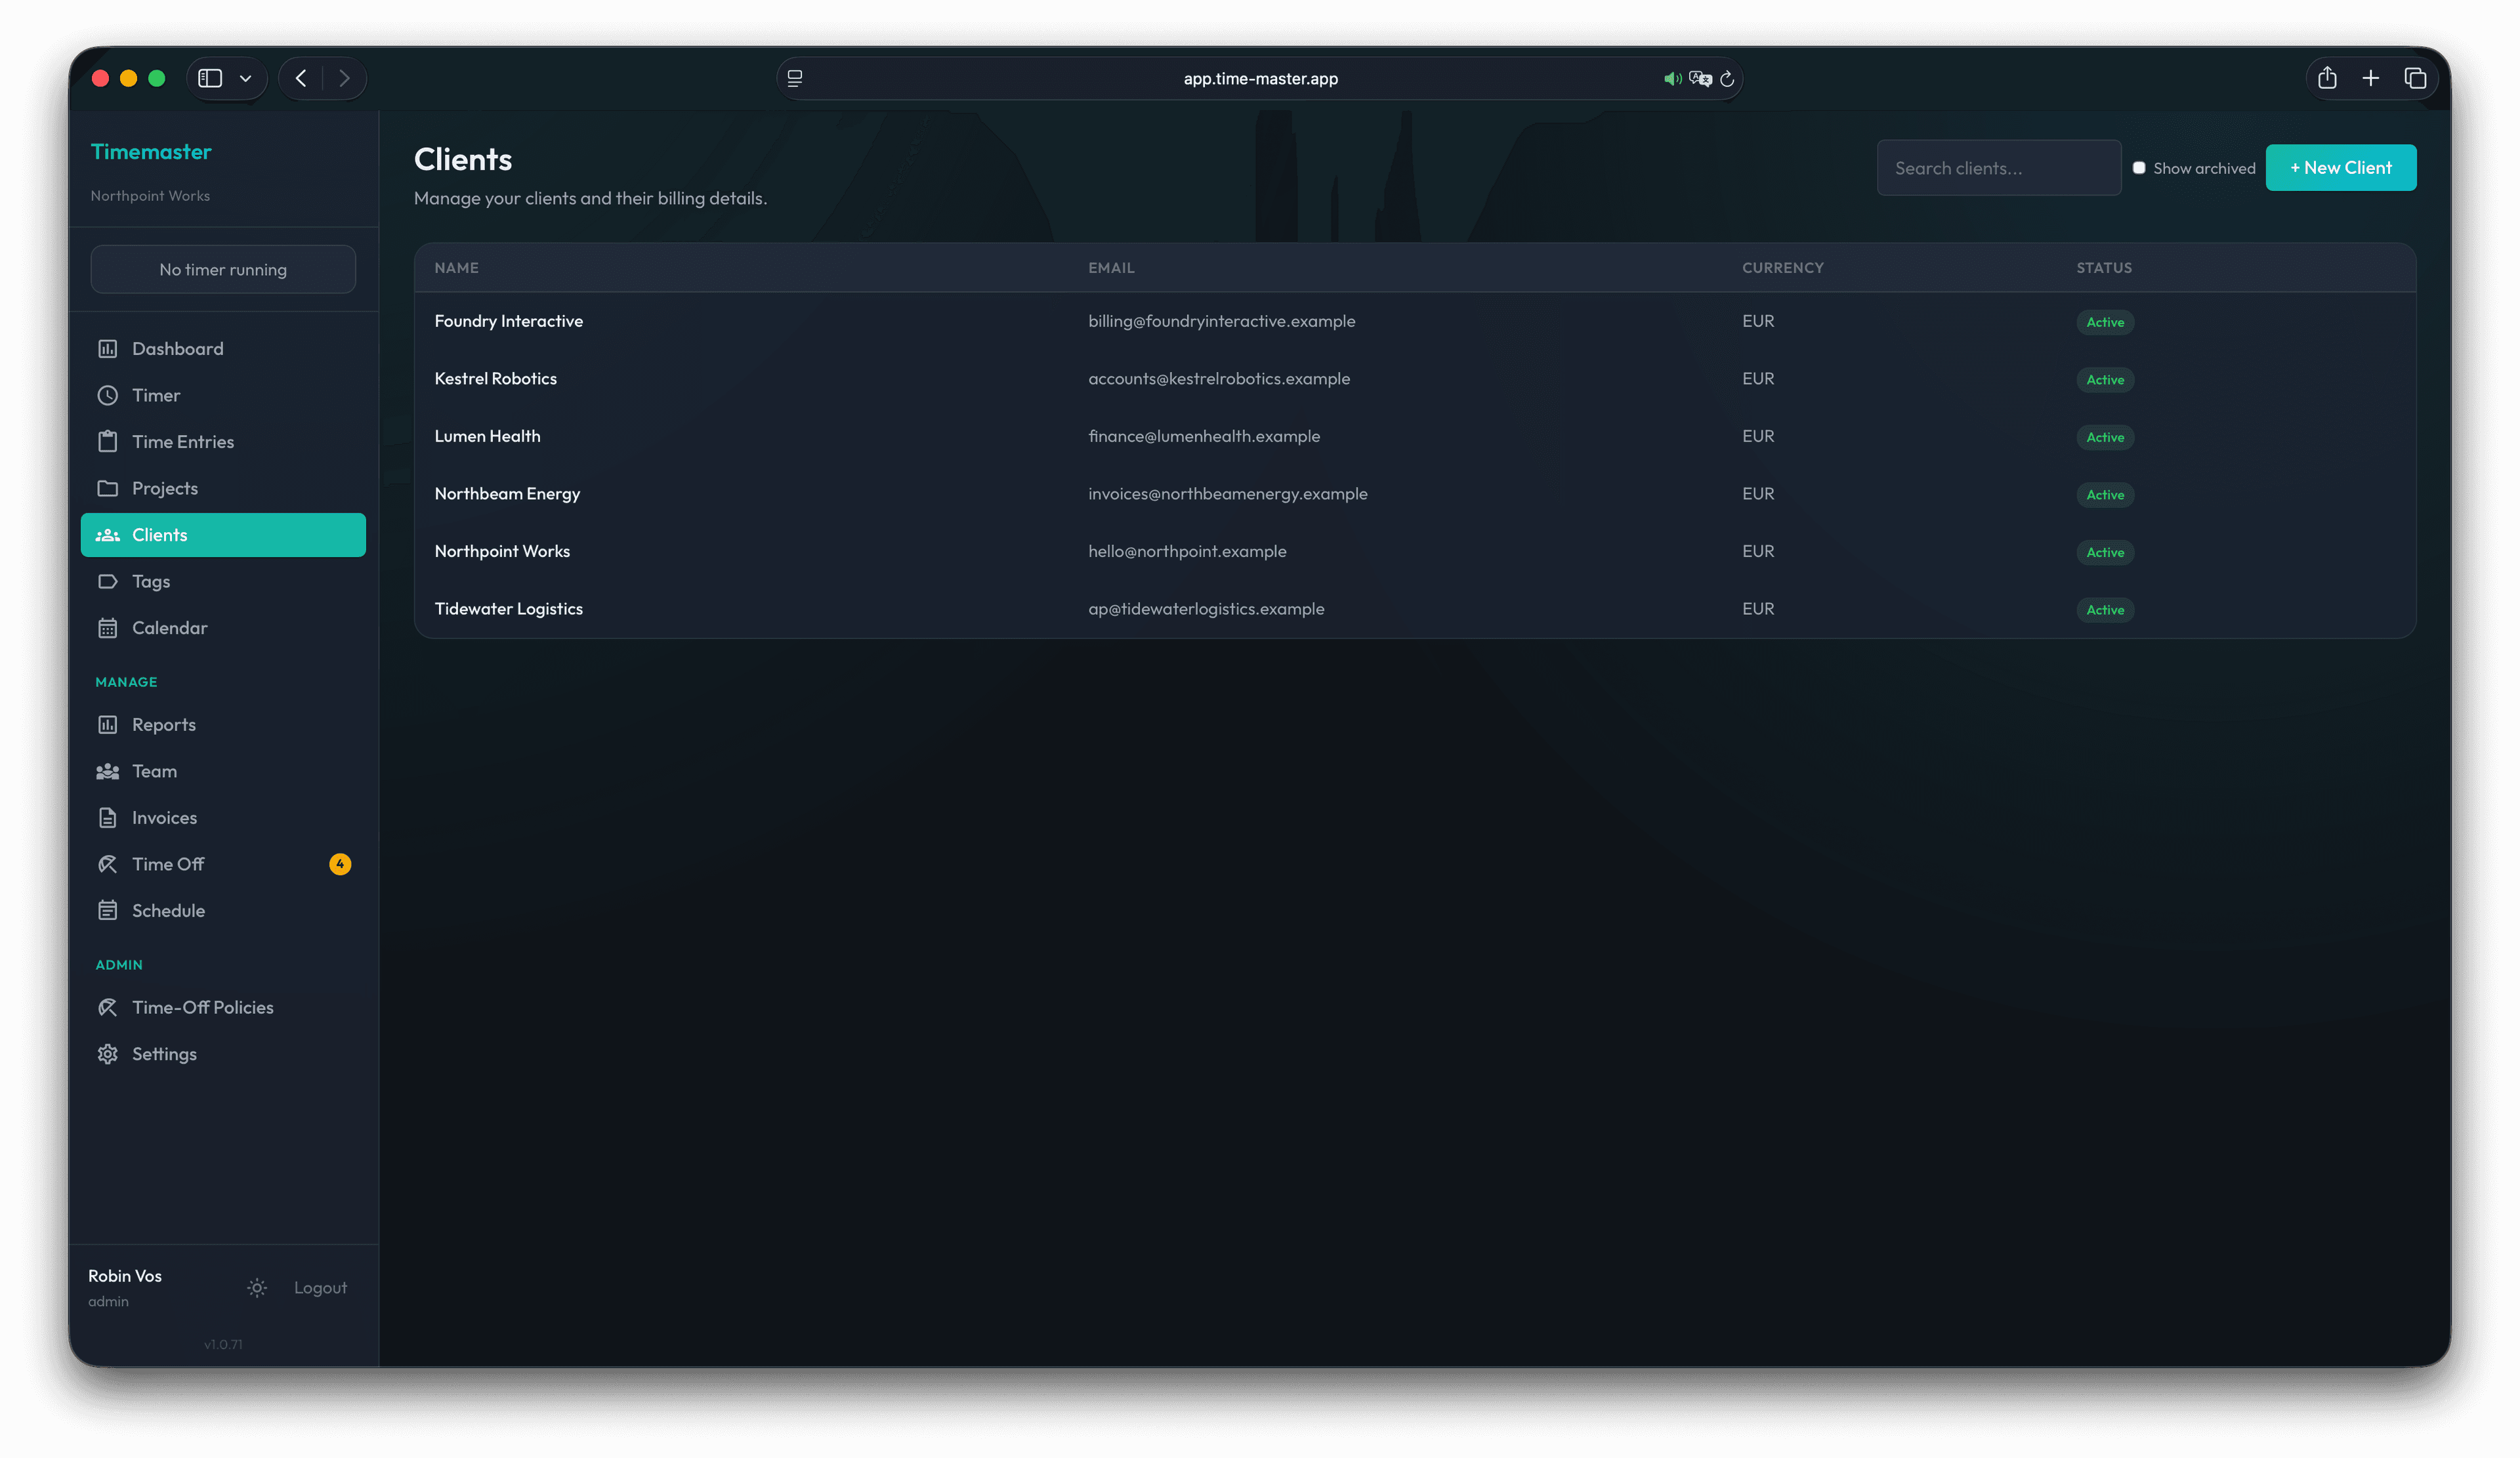Click the Tags label icon
This screenshot has width=2520, height=1458.
107,581
